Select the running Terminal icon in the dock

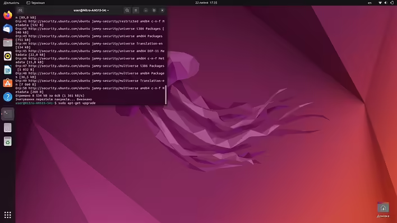(8, 114)
